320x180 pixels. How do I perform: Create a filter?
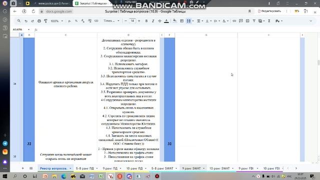(254, 21)
